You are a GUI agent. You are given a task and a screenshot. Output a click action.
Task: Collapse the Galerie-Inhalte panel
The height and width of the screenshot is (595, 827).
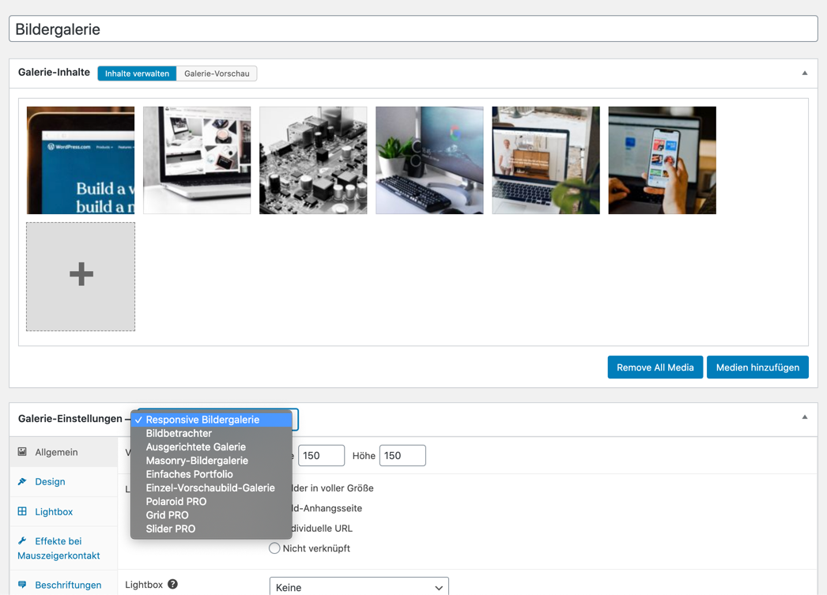coord(805,73)
